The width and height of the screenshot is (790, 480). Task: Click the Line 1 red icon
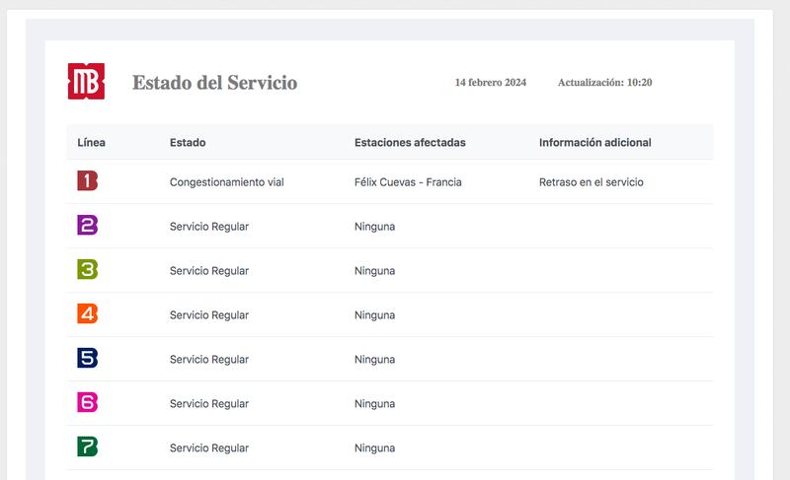click(88, 181)
